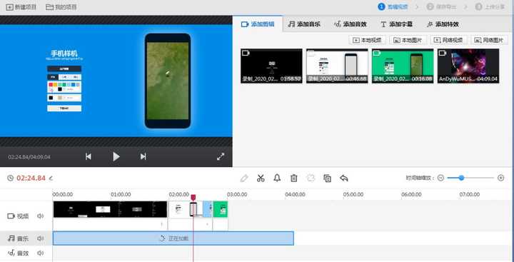Click the 本地视频 button

[367, 40]
